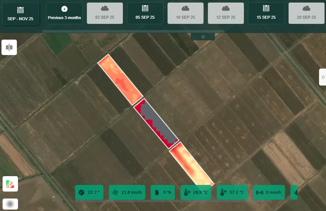Viewport: 326px width, 211px height.
Task: Click the precipitation 0 mm/h chip
Action: 269,192
